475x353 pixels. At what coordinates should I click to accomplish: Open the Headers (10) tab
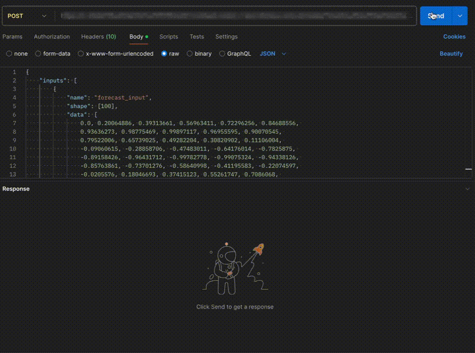pyautogui.click(x=99, y=37)
